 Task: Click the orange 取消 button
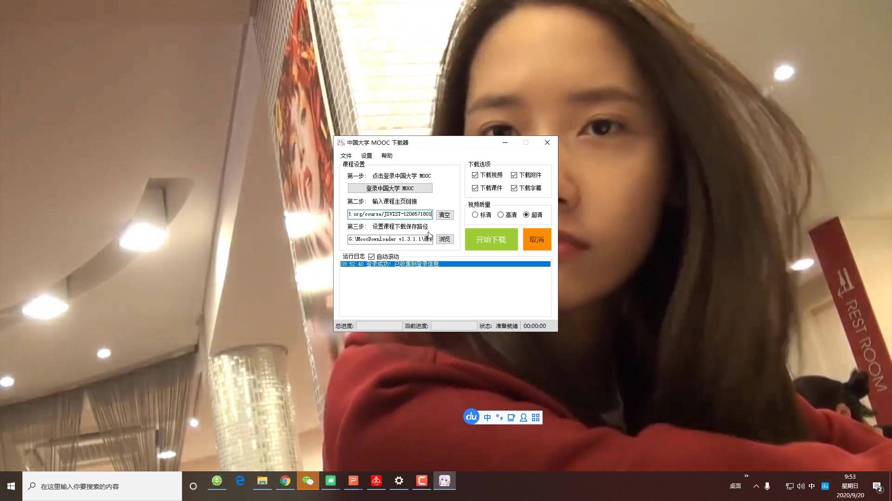click(537, 239)
